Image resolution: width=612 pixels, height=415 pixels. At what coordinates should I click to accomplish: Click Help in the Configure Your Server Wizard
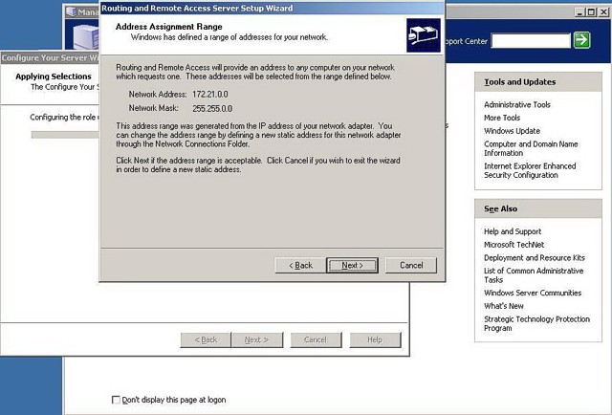[x=375, y=339]
